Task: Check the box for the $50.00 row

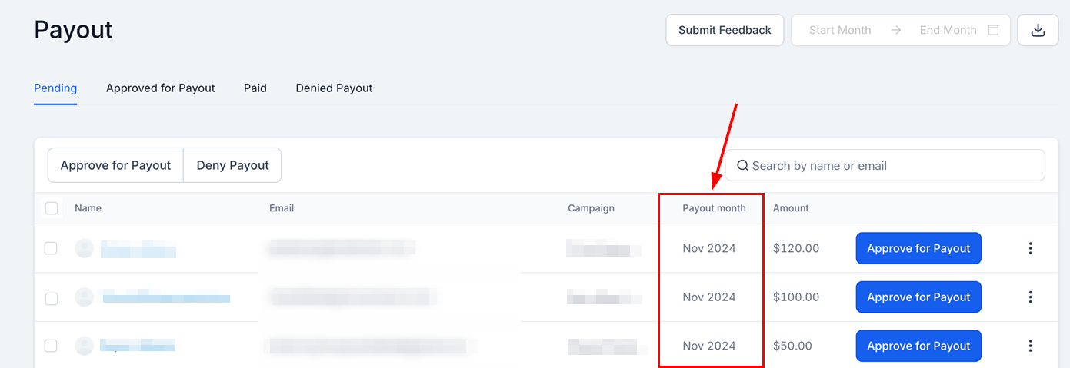Action: (51, 346)
